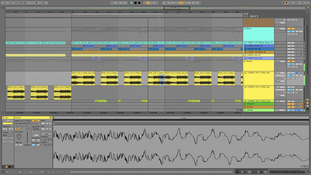Screen dimensions: 311x175
Task: Open track 11 Ext. In input dropdown
Action: [x=280, y=73]
